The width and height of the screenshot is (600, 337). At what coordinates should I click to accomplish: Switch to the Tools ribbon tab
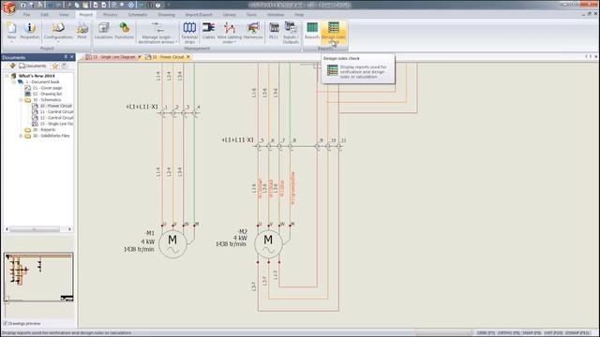pyautogui.click(x=251, y=15)
